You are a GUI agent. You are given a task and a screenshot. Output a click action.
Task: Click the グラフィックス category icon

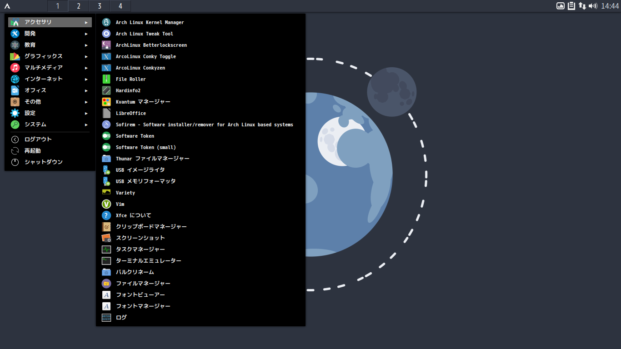pyautogui.click(x=15, y=56)
